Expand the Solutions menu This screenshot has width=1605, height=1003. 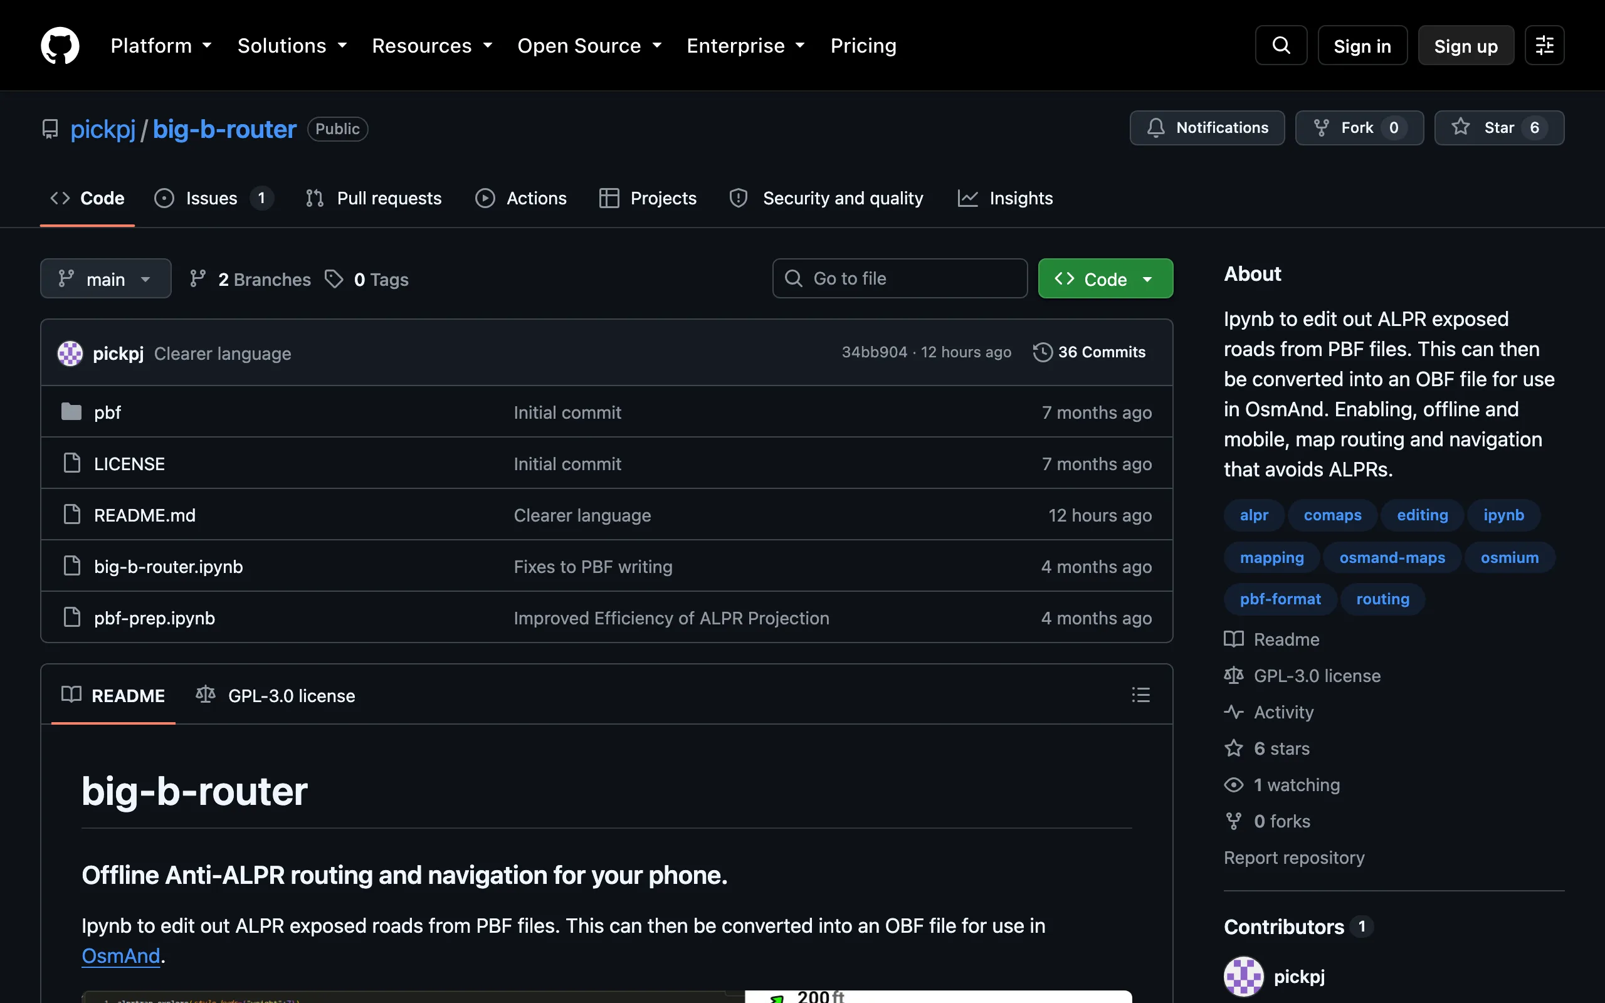pyautogui.click(x=293, y=46)
